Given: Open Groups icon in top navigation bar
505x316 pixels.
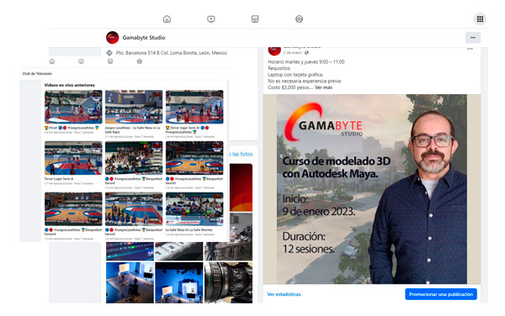Looking at the screenshot, I should (299, 19).
